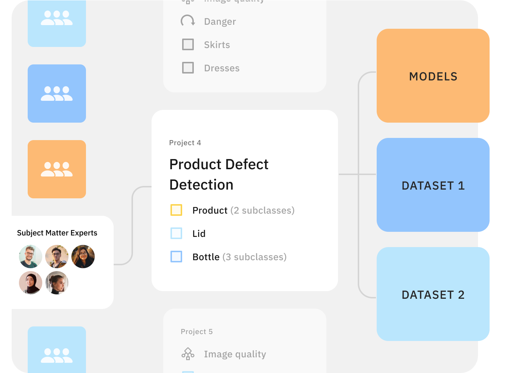Click the bearded expert's avatar photo
Screen dimensions: 510x373
point(31,256)
